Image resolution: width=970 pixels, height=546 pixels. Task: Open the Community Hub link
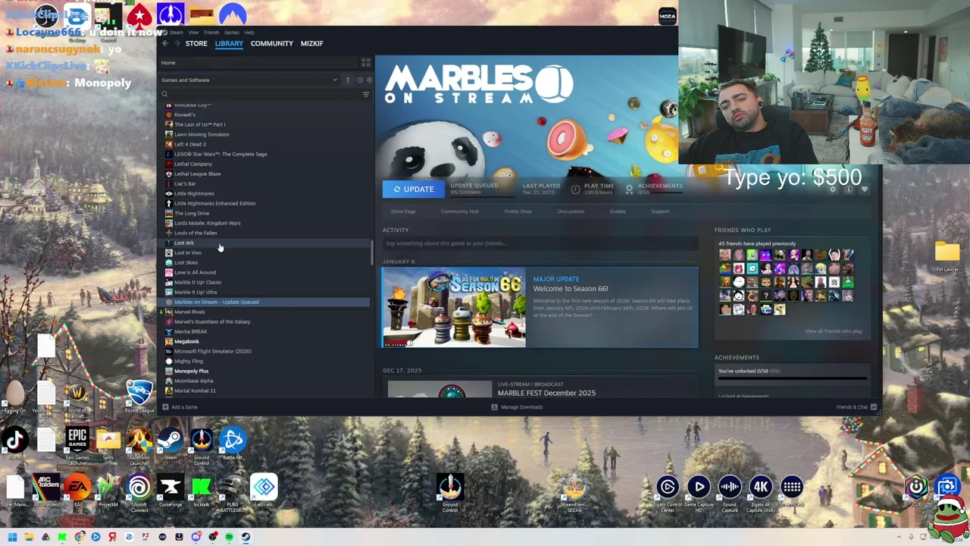coord(460,212)
